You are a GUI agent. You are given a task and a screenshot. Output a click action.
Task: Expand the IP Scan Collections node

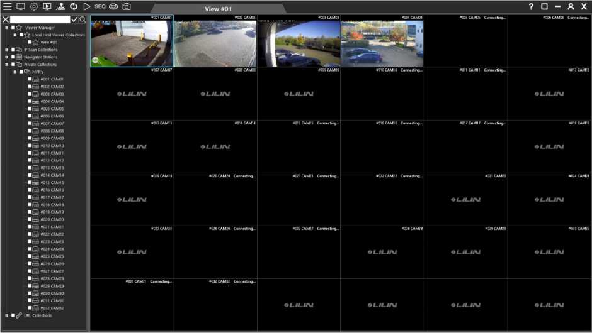(6, 50)
